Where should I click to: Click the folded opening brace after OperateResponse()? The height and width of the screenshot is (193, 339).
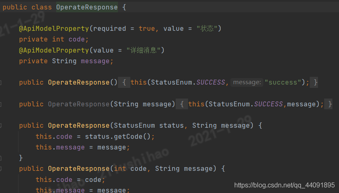coord(124,83)
